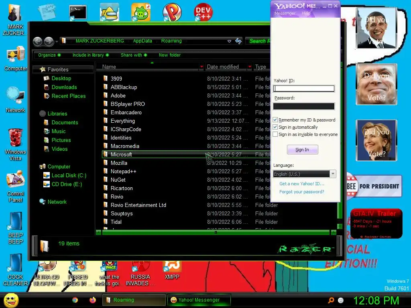The height and width of the screenshot is (308, 411).
Task: Click the Explorer Forward arrow button
Action: 49,41
